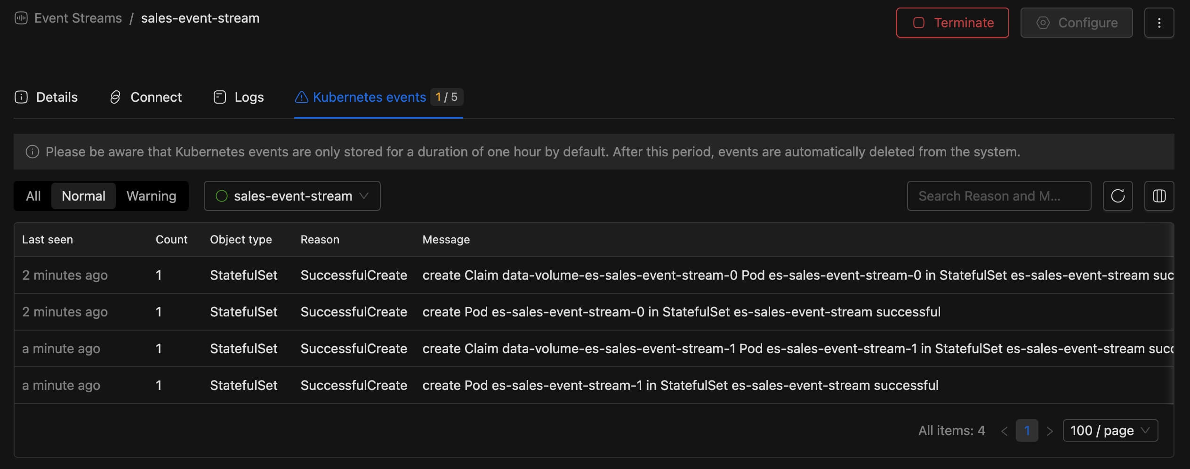This screenshot has height=469, width=1190.
Task: Open the 100 per page dropdown
Action: [x=1110, y=430]
